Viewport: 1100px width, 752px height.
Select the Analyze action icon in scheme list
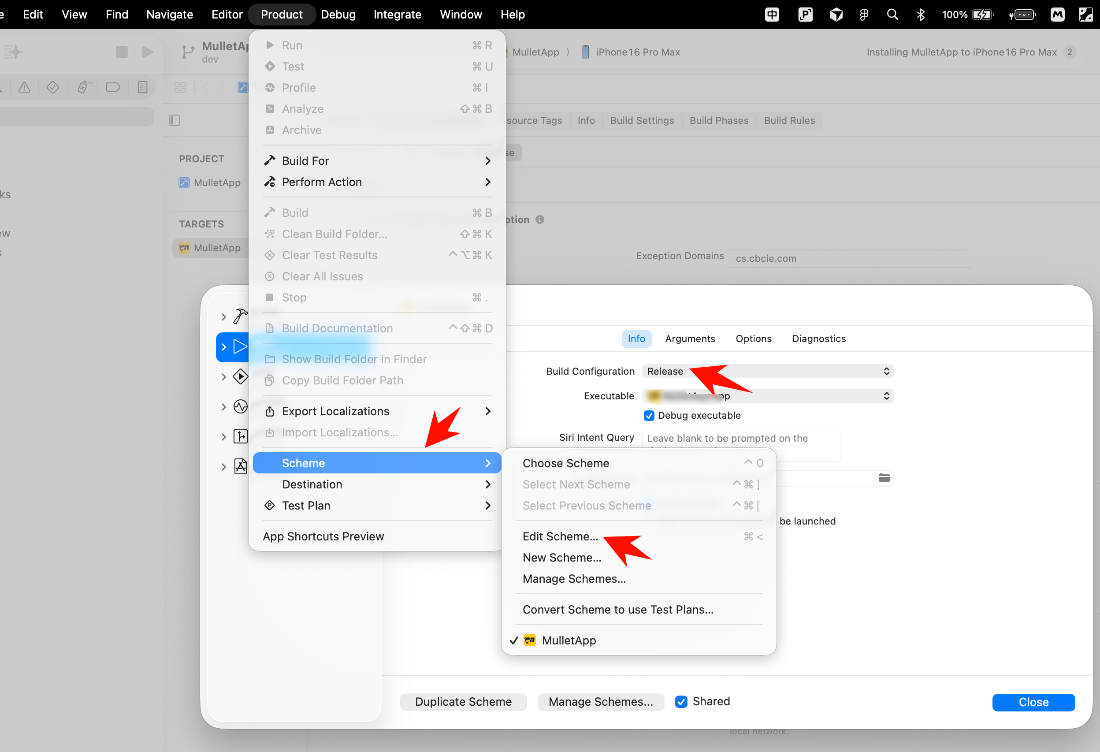(241, 436)
